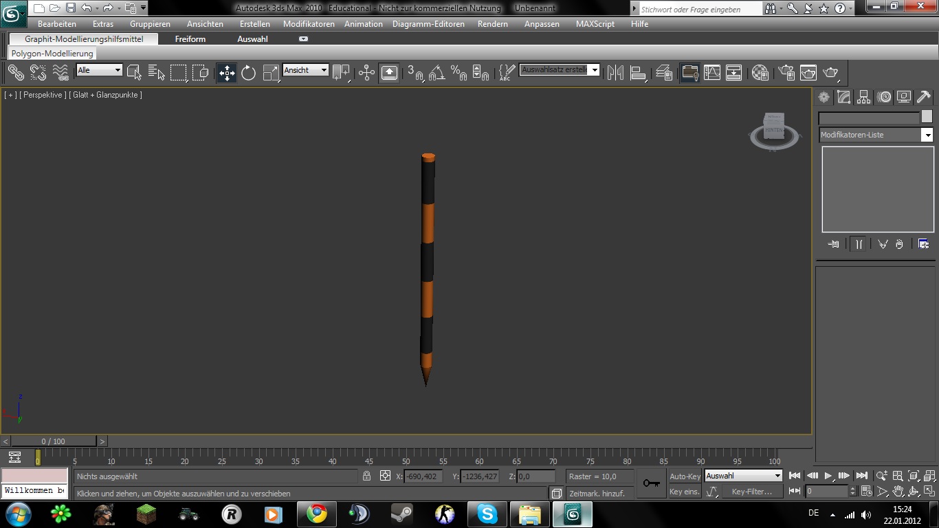Click the search field 'Stichwort oder Frage eingeben'
Screen dimensions: 939x528
coord(700,10)
